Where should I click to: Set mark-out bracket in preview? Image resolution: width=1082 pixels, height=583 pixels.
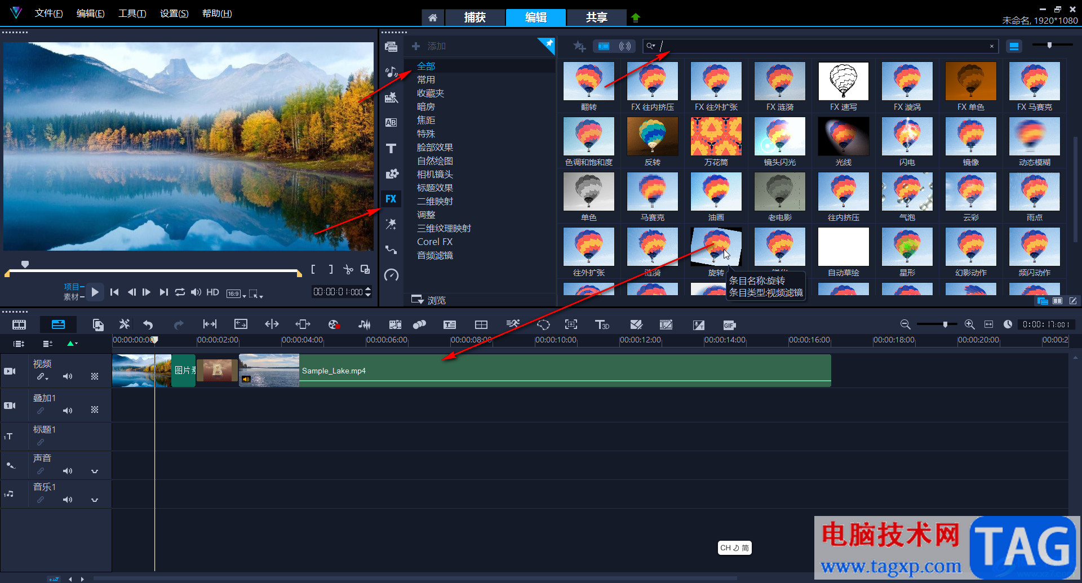[x=331, y=269]
